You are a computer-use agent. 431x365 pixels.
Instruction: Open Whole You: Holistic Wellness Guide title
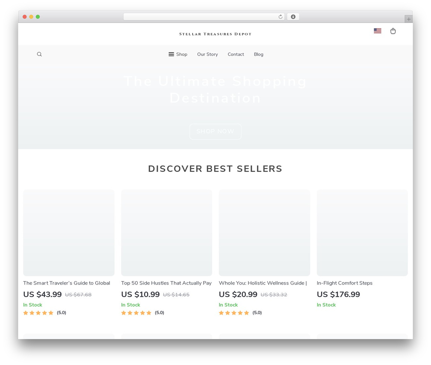[263, 283]
